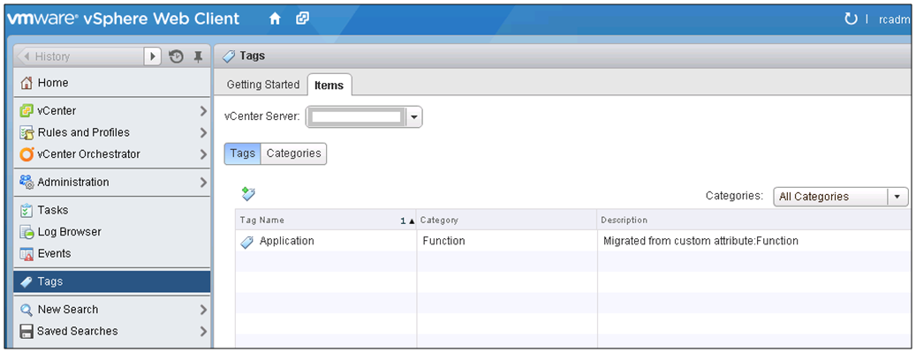Click the refresh icon in the header

point(851,19)
